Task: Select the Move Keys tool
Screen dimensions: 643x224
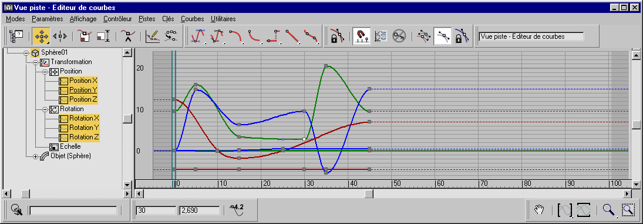Action: pos(41,36)
